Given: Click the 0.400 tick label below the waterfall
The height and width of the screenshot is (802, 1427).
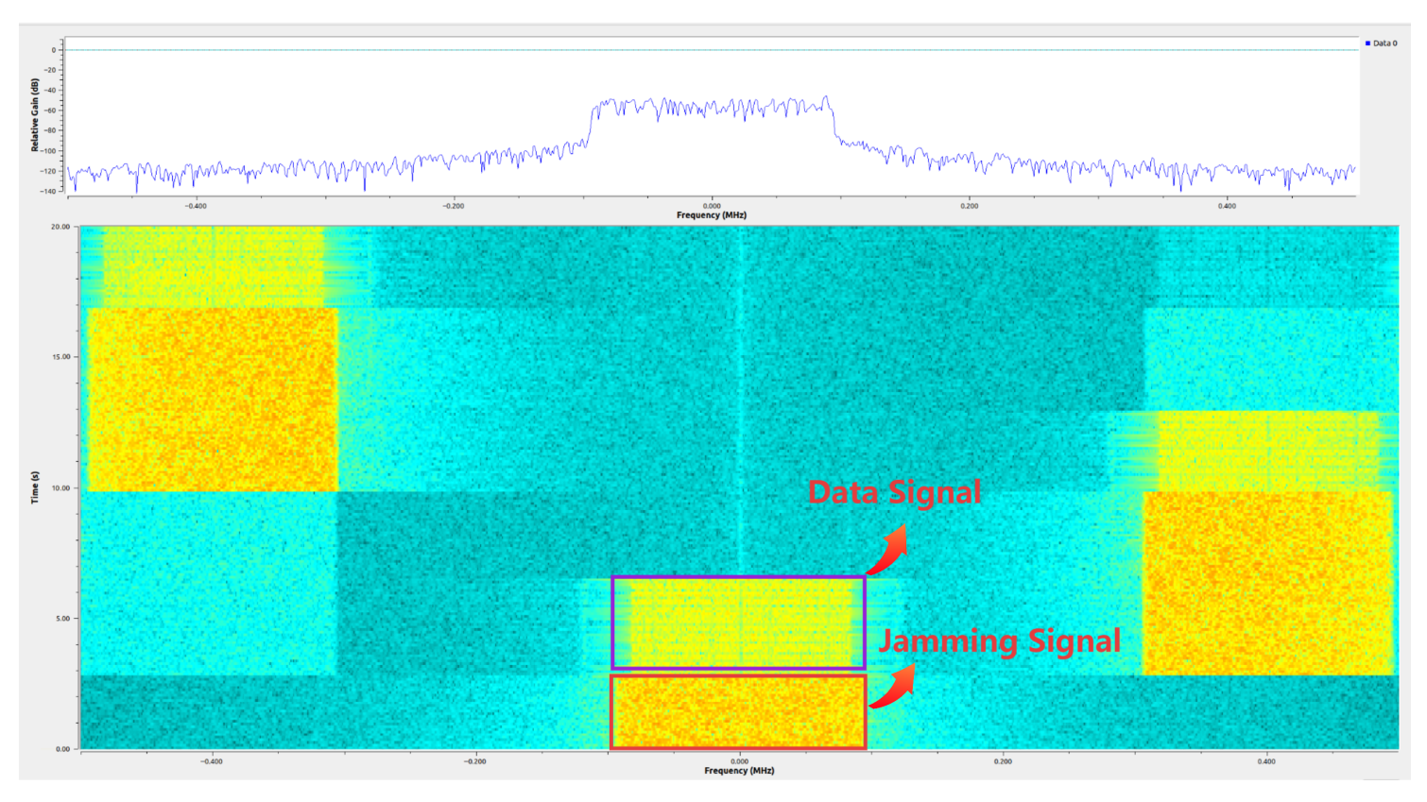Looking at the screenshot, I should pos(1265,761).
